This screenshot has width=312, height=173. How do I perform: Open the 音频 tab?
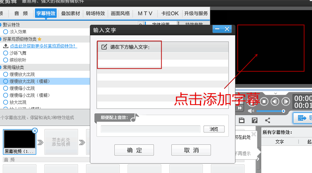[x=21, y=13]
